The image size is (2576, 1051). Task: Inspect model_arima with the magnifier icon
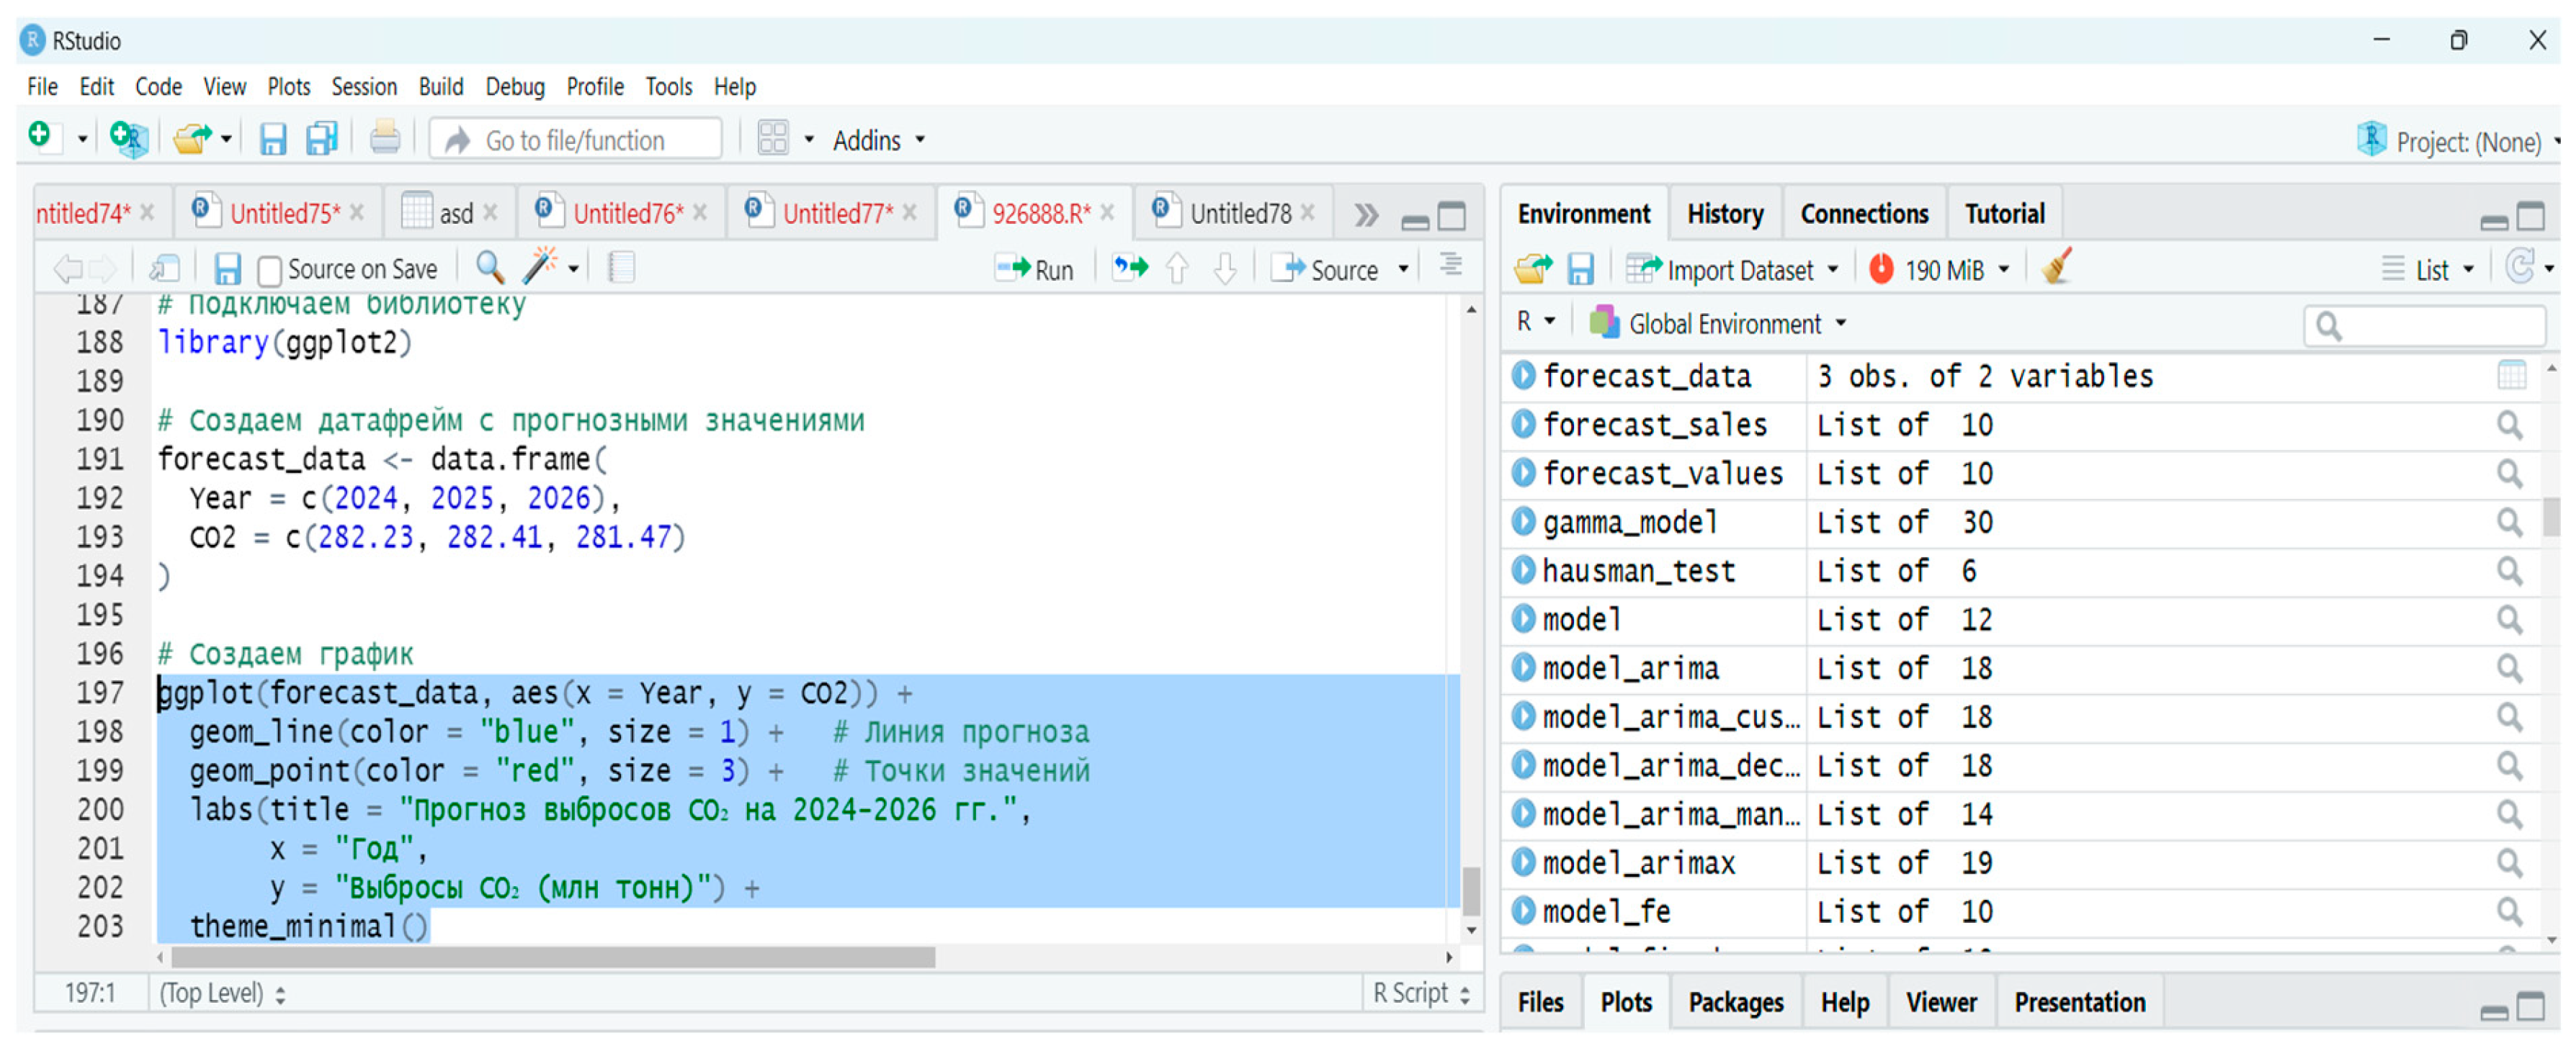2509,667
